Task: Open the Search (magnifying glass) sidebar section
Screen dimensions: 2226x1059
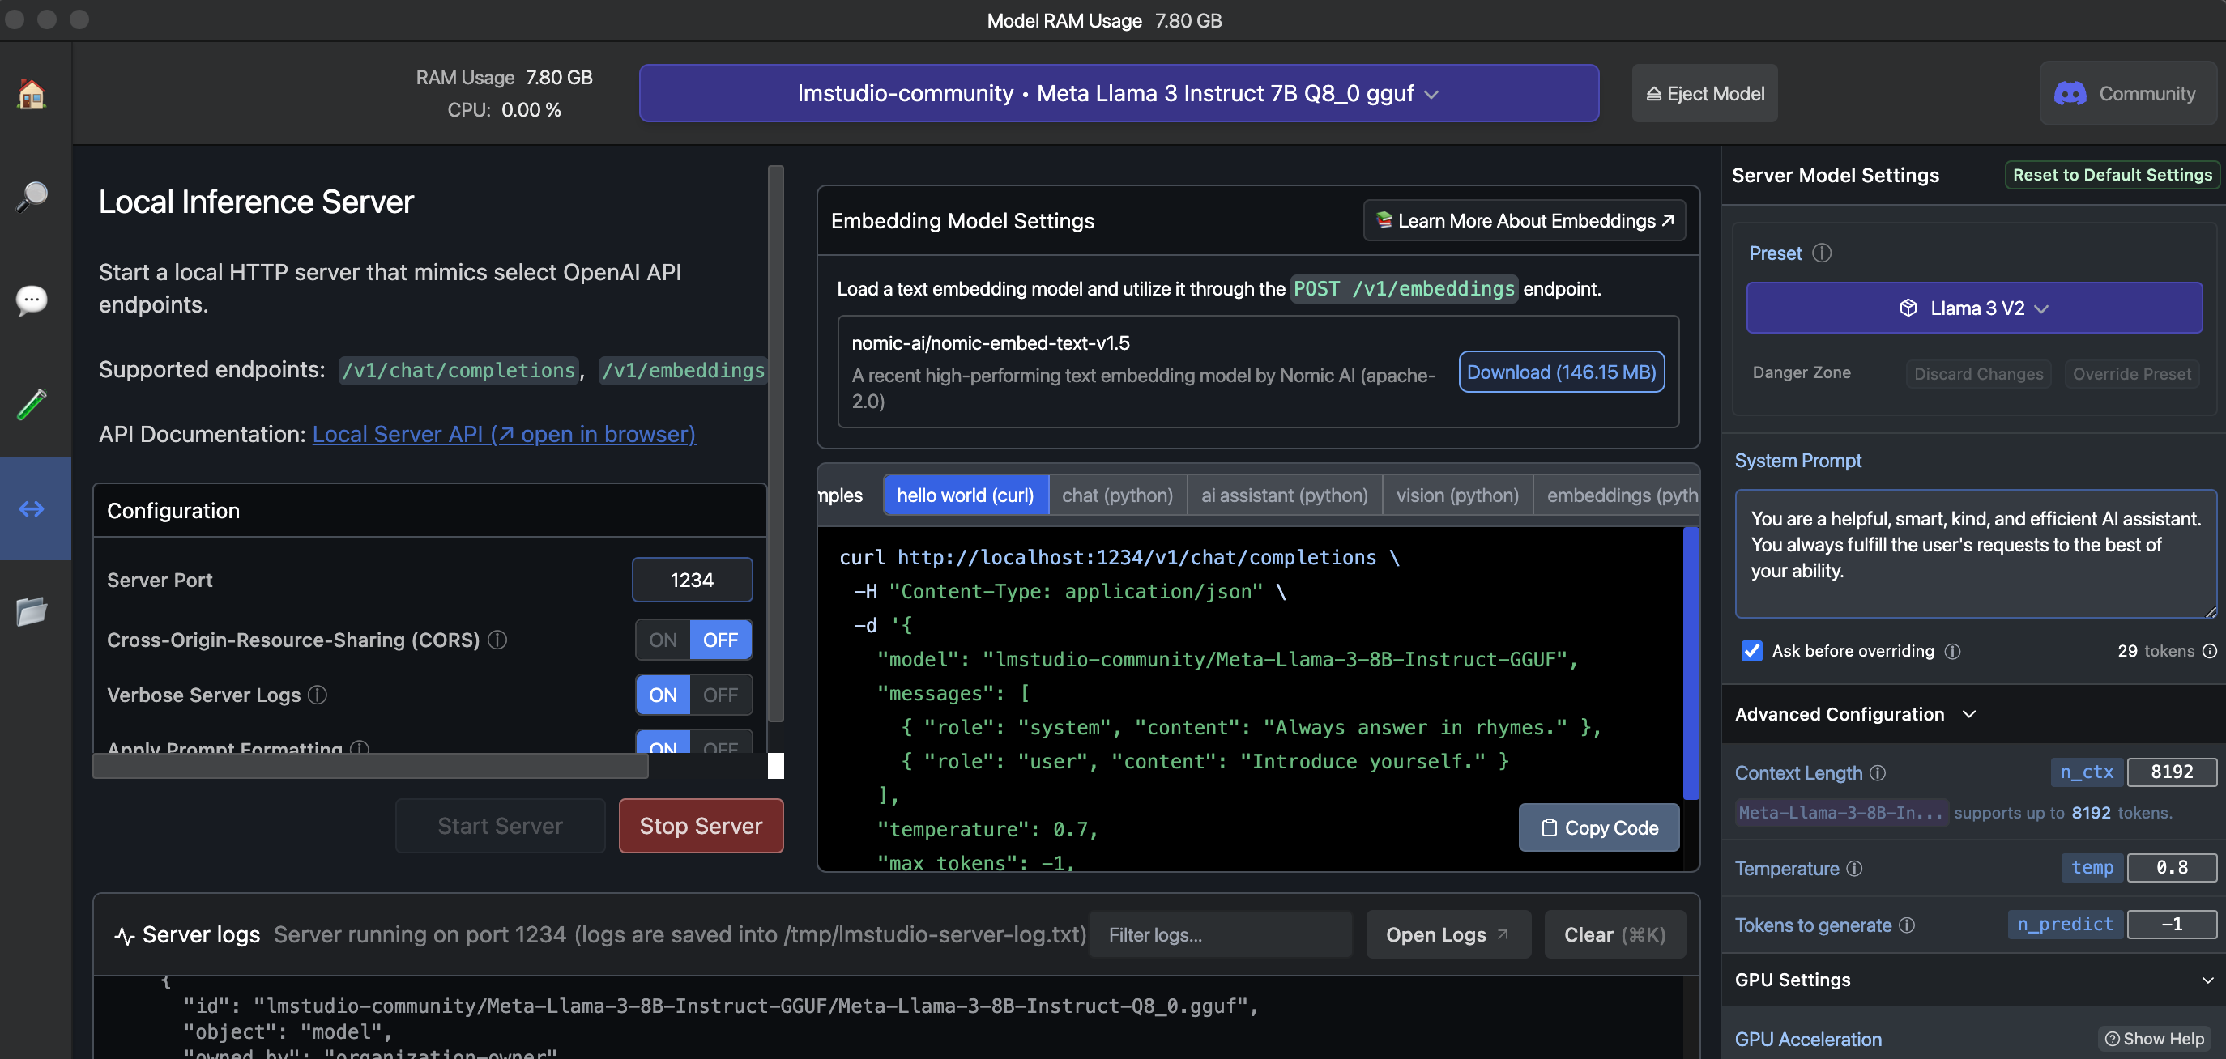Action: click(x=32, y=197)
